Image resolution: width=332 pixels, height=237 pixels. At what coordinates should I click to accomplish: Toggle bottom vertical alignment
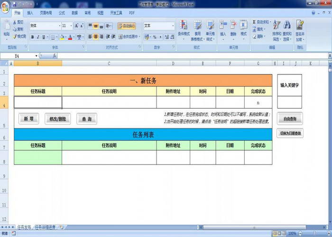click(x=101, y=26)
